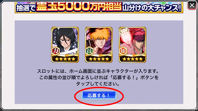Tap the five-star rating under Renji
The height and width of the screenshot is (111, 198).
pyautogui.click(x=133, y=59)
